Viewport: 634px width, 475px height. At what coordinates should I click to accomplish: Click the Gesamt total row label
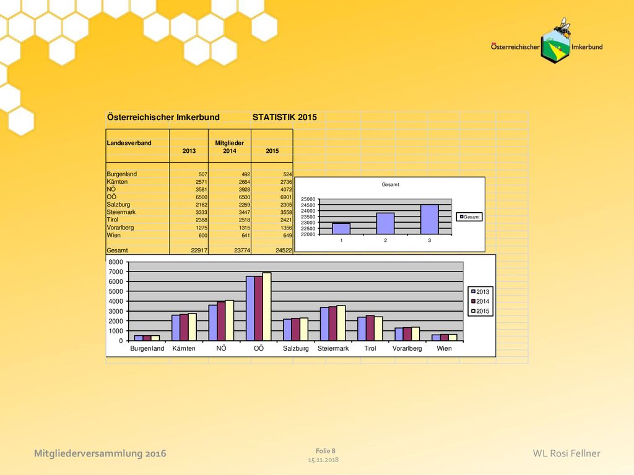coord(117,250)
